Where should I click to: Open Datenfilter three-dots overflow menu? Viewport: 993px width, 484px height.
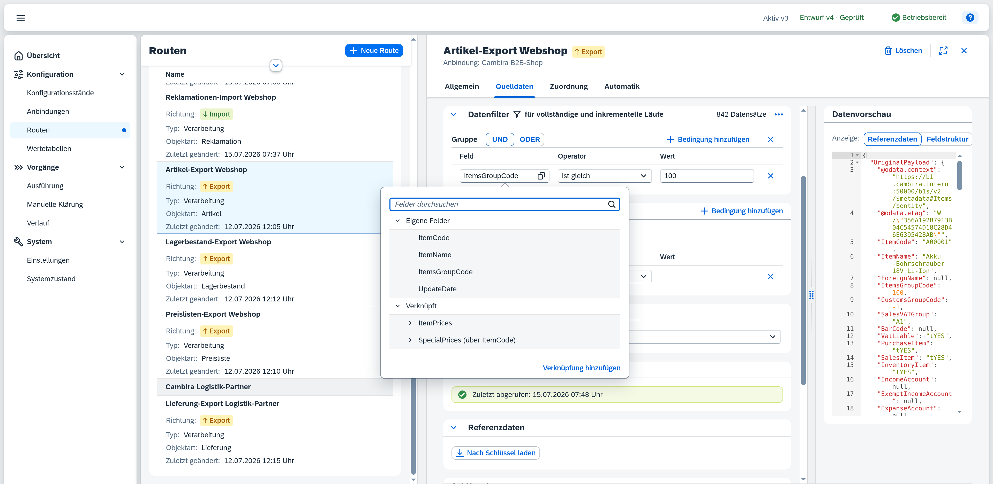point(779,114)
